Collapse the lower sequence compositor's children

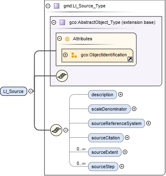point(66,130)
